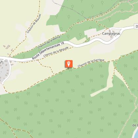The width and height of the screenshot is (138, 138).
Task: Click the Chemin de la Garrigue label
Action: click(91, 63)
